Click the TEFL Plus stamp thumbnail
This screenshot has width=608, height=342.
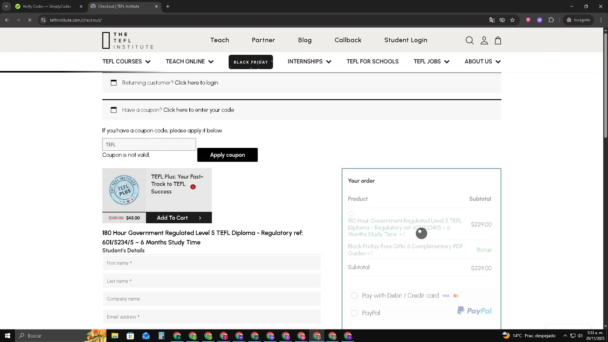click(124, 190)
